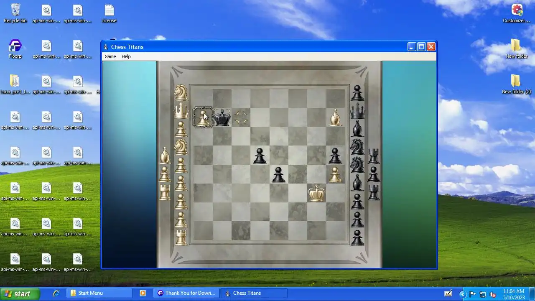Select the Customizer desktop icon
The height and width of the screenshot is (301, 535).
click(x=517, y=13)
